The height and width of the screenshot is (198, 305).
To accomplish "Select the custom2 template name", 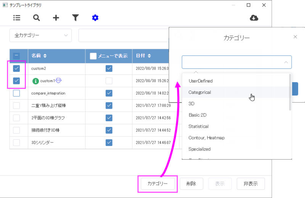I will pyautogui.click(x=39, y=68).
